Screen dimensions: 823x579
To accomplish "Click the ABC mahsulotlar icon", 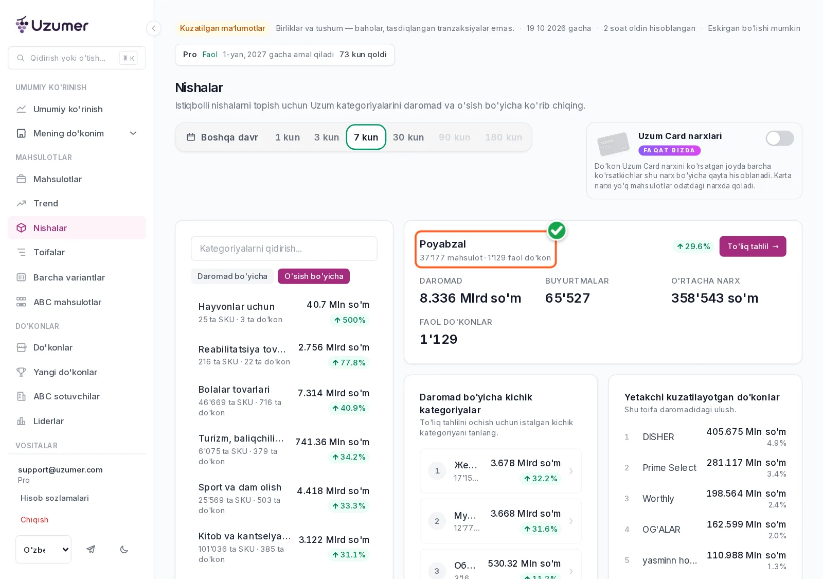I will click(21, 302).
